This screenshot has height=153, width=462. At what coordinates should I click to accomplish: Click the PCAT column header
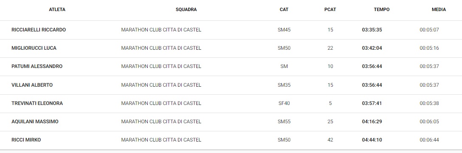[x=330, y=9]
